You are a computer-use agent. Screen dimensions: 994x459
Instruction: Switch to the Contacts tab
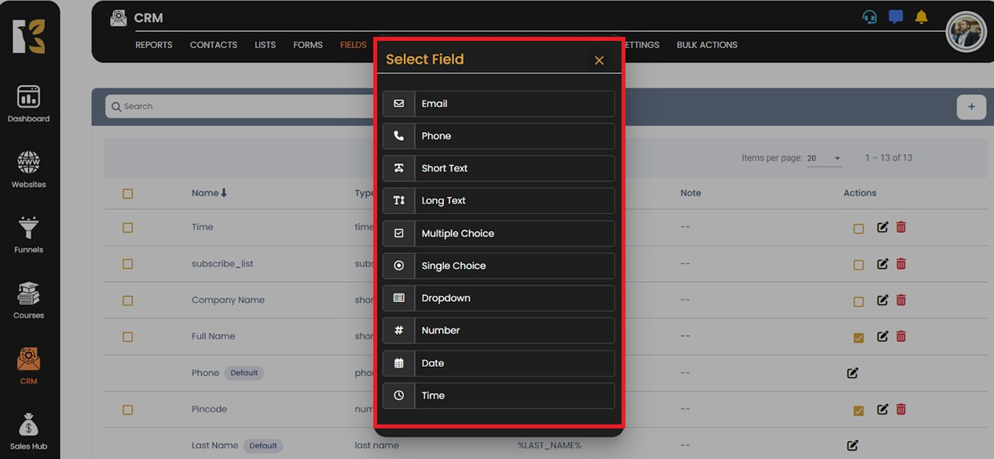(x=213, y=45)
